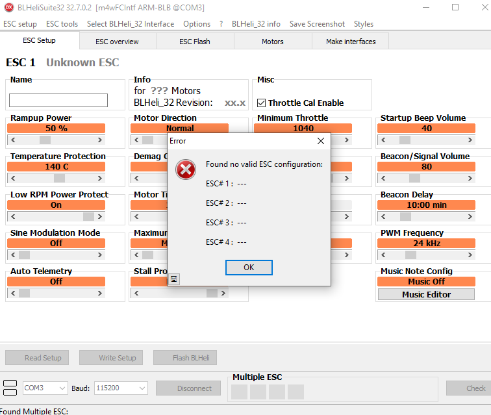Open the ESC tools menu

pos(62,24)
